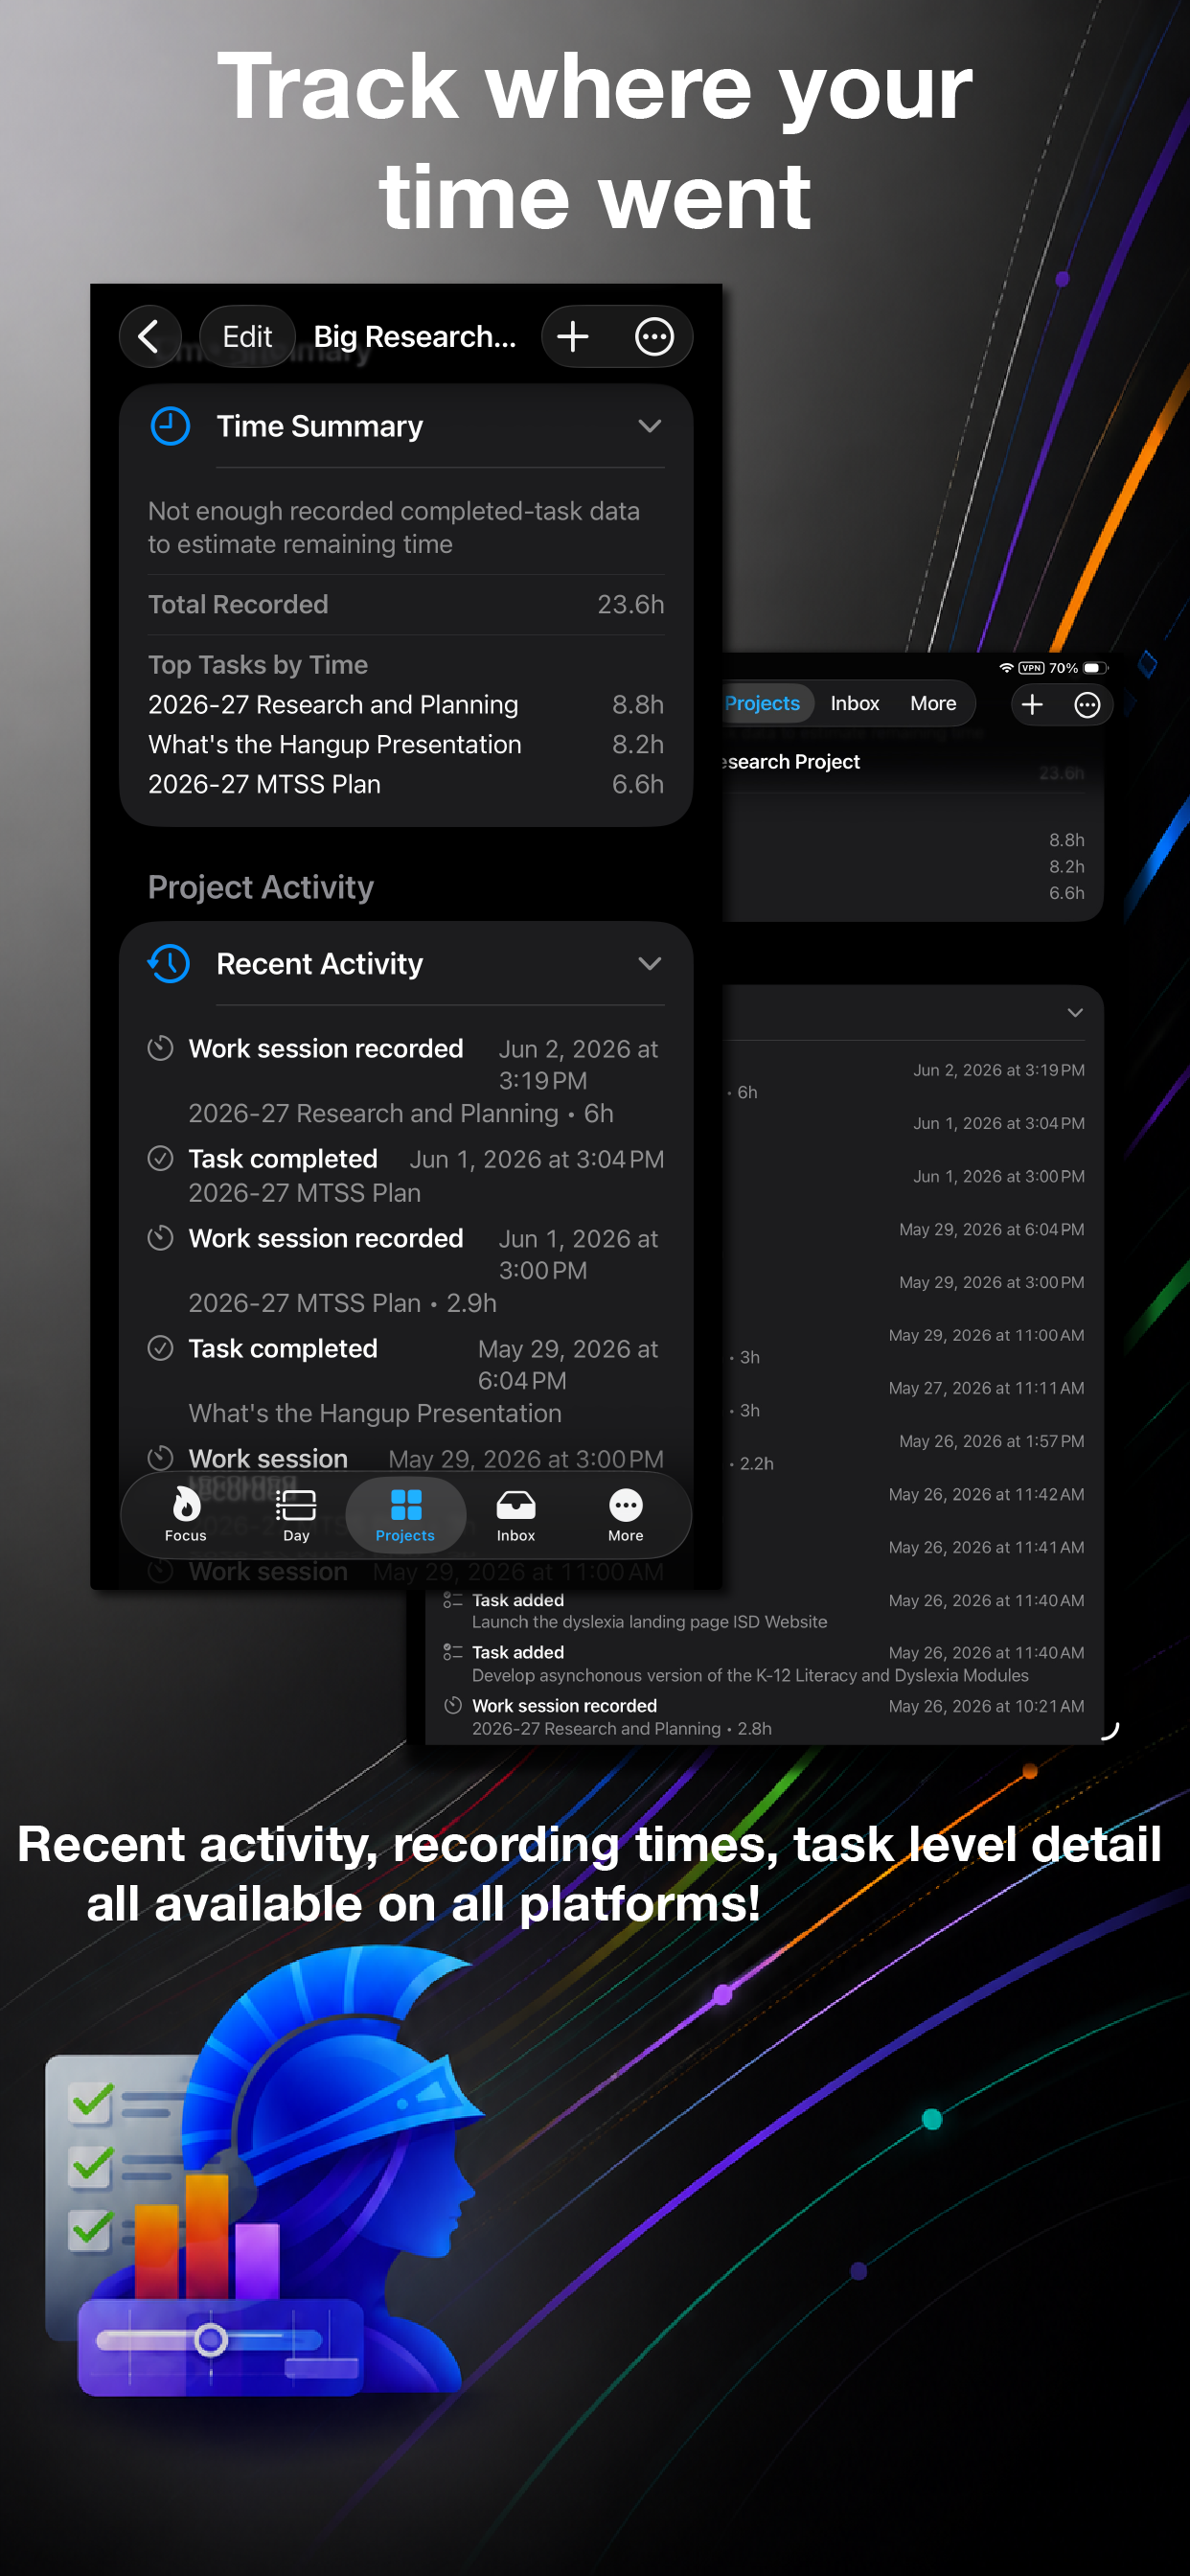Tap the Time Summary clock icon

(x=170, y=426)
